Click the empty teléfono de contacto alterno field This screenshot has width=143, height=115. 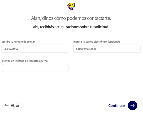click(x=35, y=68)
